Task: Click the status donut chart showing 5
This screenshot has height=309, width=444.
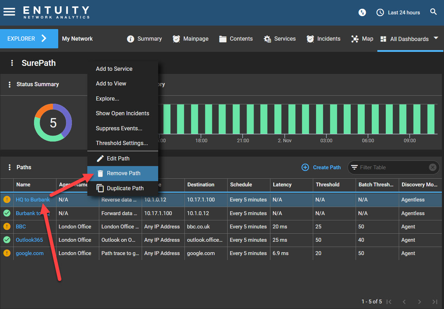Action: pos(53,123)
